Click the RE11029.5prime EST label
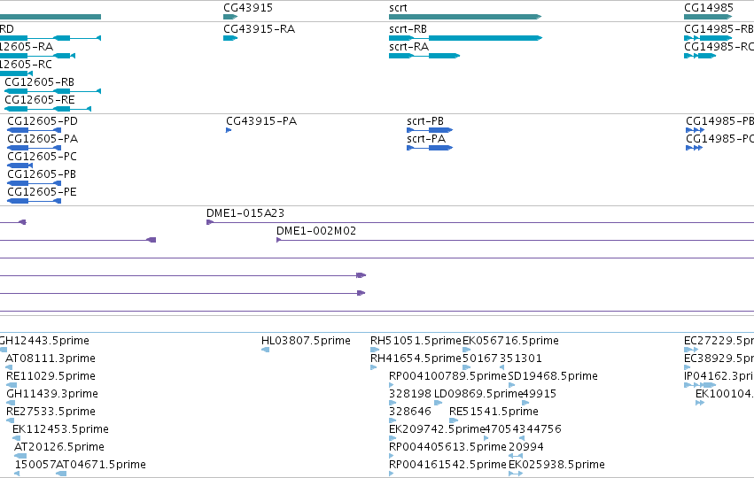The height and width of the screenshot is (478, 754). (51, 376)
